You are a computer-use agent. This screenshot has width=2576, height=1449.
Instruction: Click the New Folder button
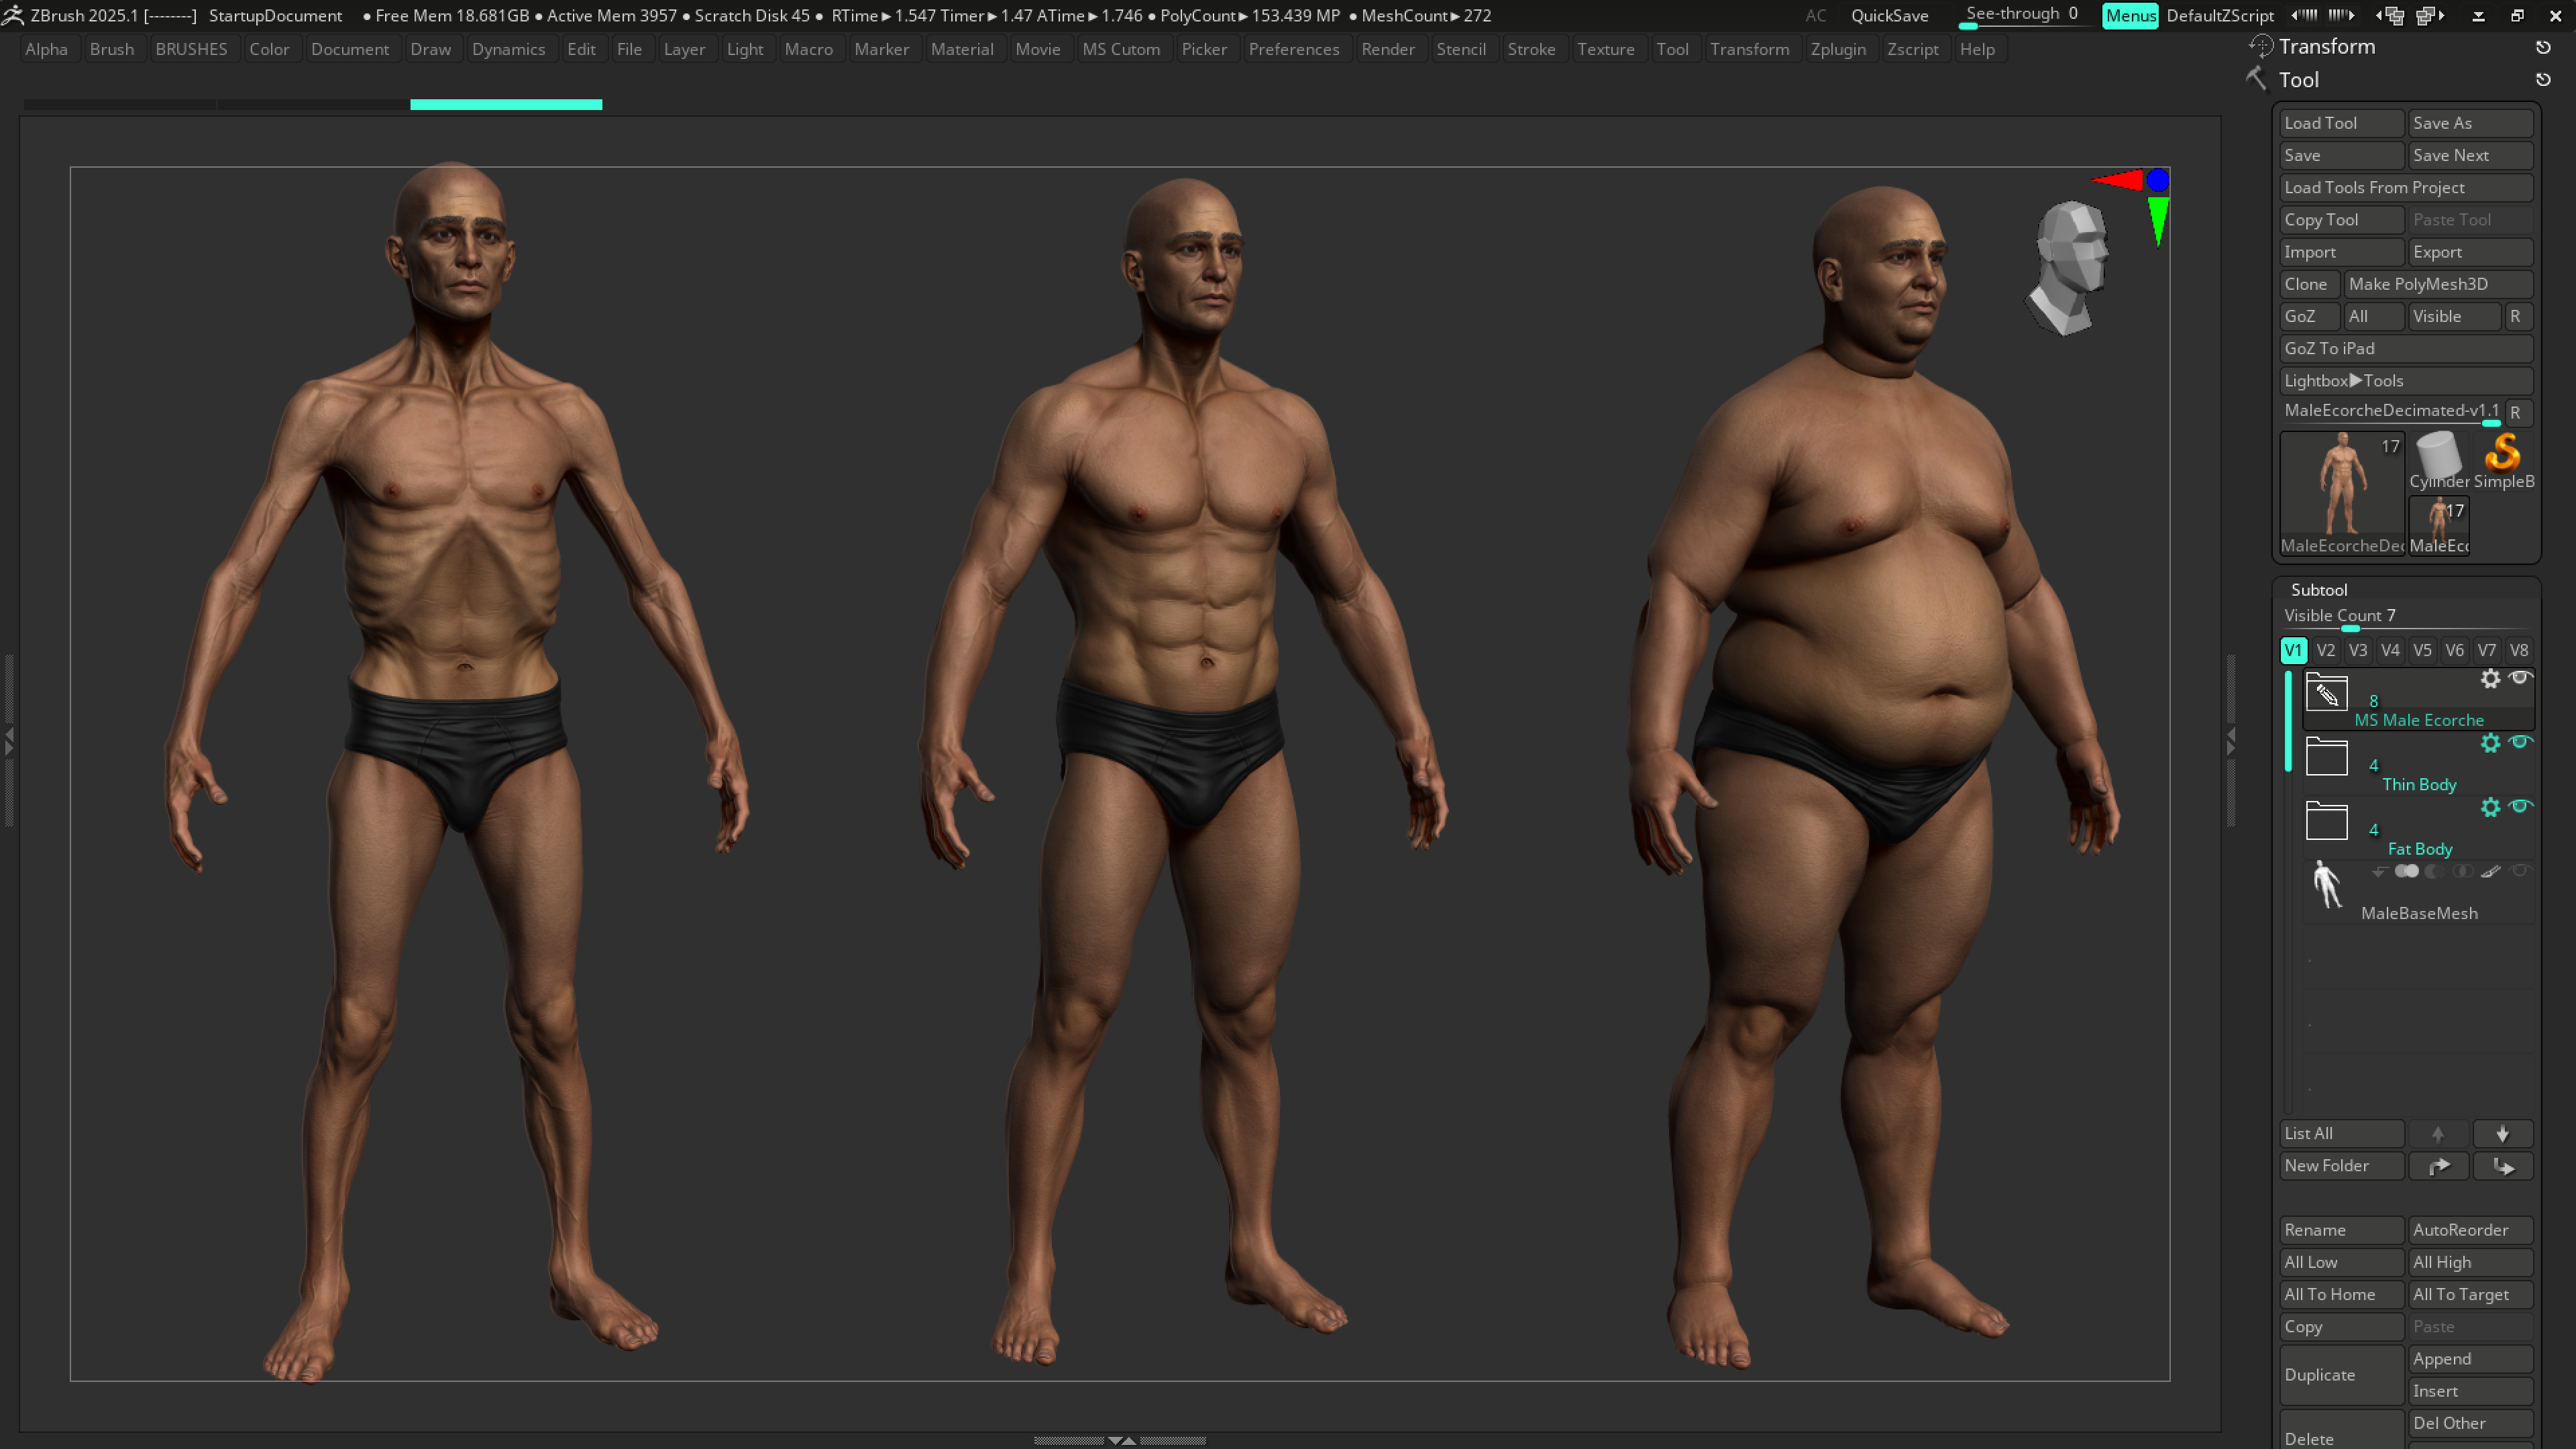pos(2341,1166)
